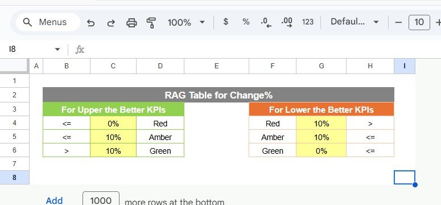The height and width of the screenshot is (205, 441).
Task: Select column E header
Action: pos(216,66)
